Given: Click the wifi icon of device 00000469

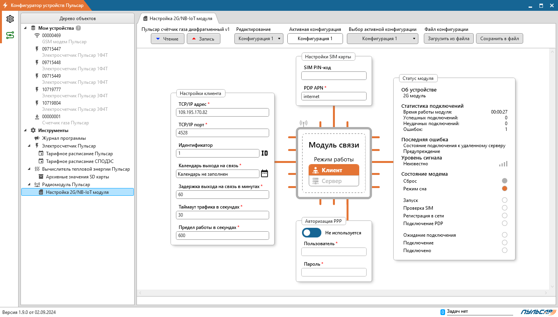Looking at the screenshot, I should 37,36.
